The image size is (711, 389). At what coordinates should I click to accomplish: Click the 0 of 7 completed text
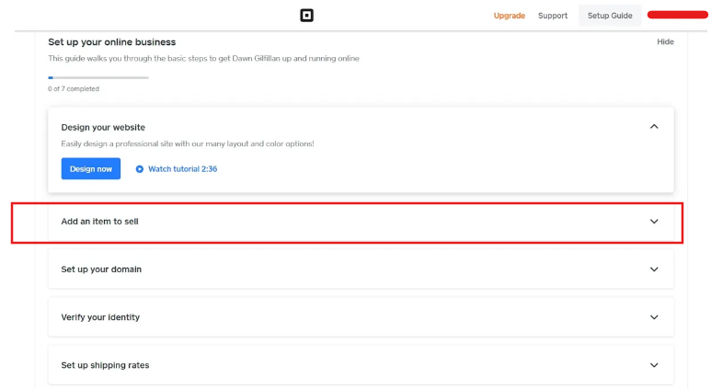pos(74,89)
